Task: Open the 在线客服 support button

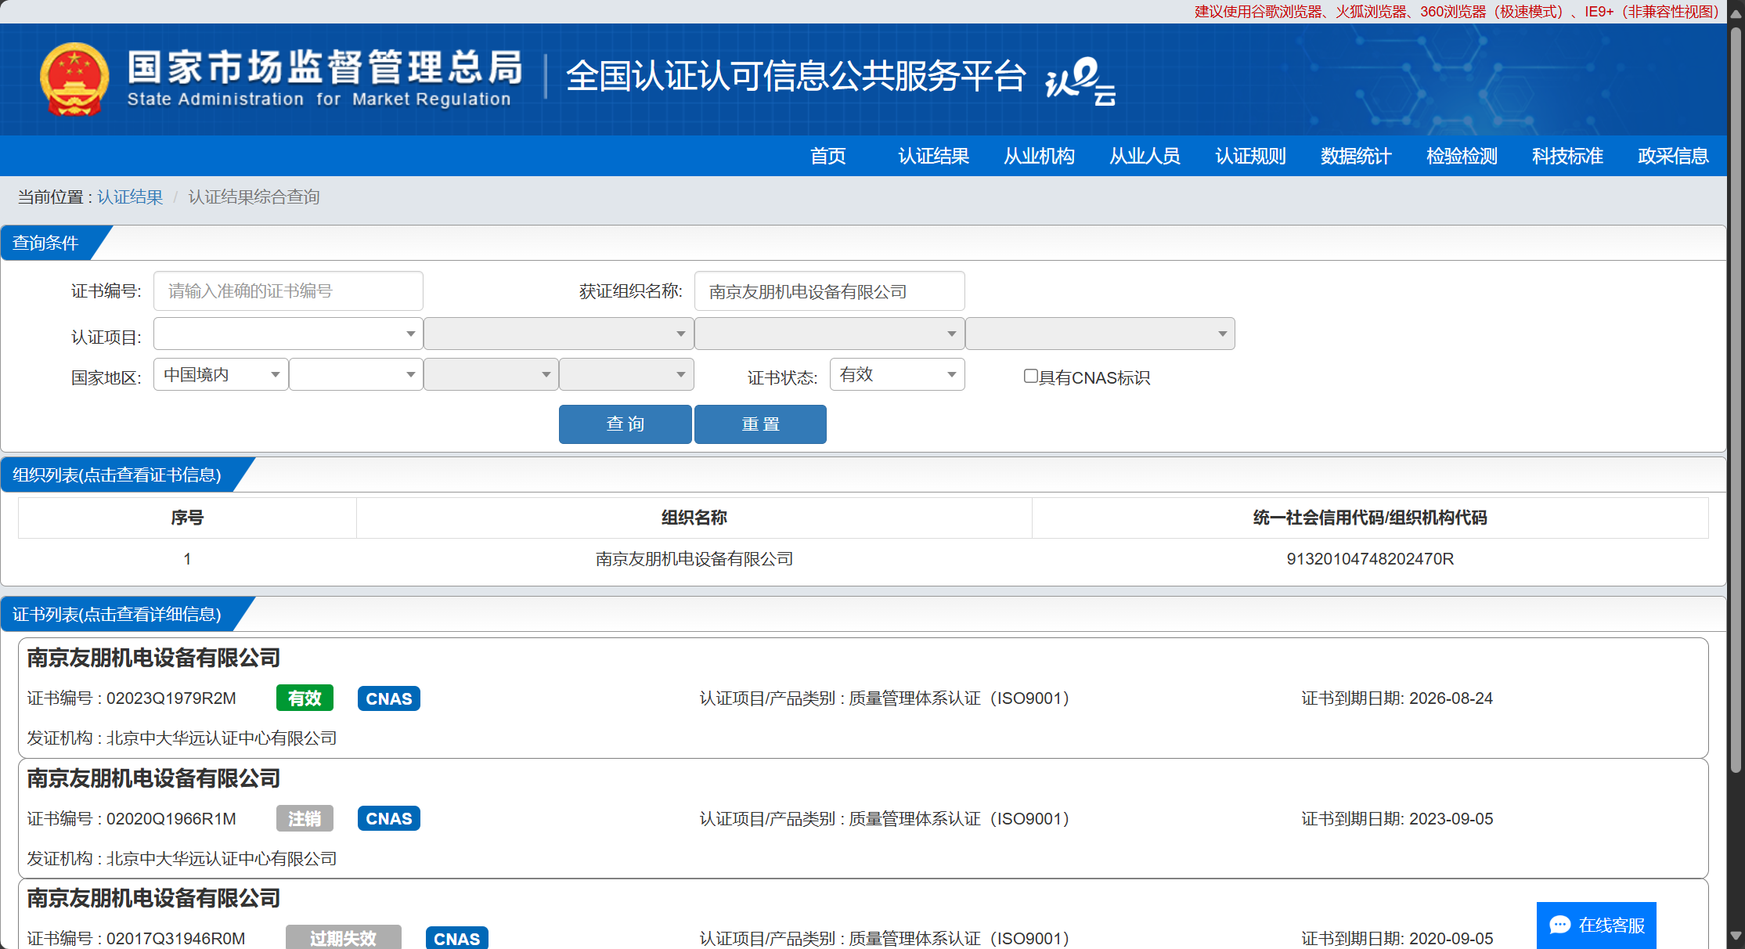Action: click(x=1596, y=925)
